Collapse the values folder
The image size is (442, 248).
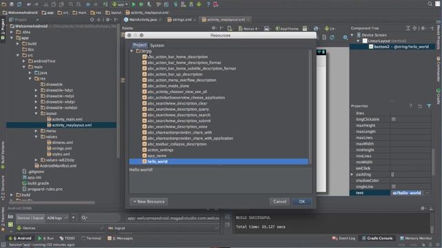point(36,136)
